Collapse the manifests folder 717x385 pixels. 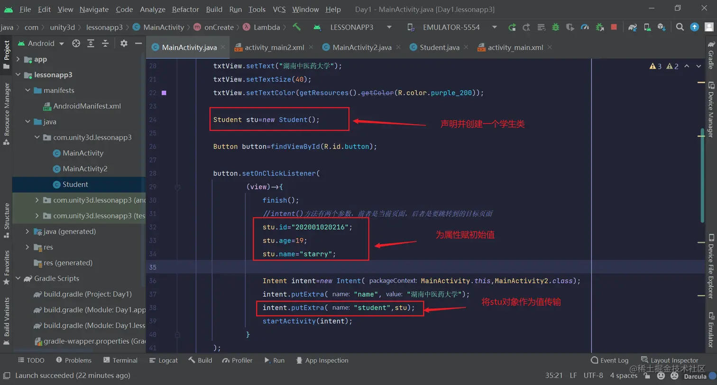tap(28, 90)
